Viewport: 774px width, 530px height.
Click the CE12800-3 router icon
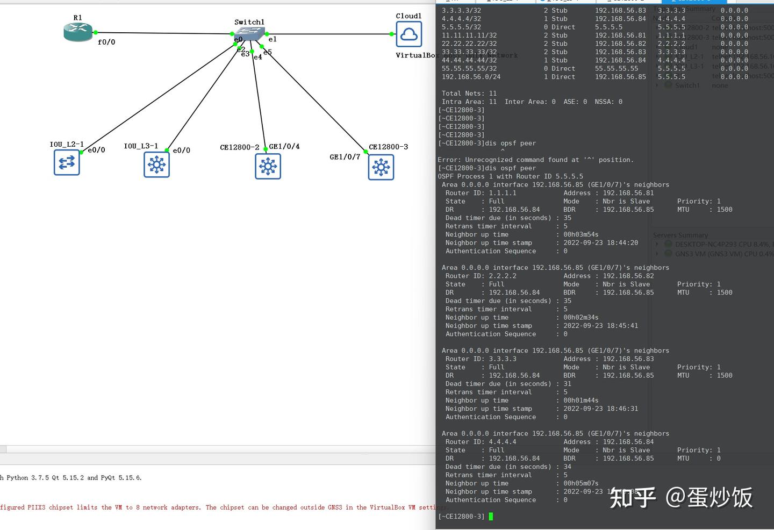coord(381,167)
